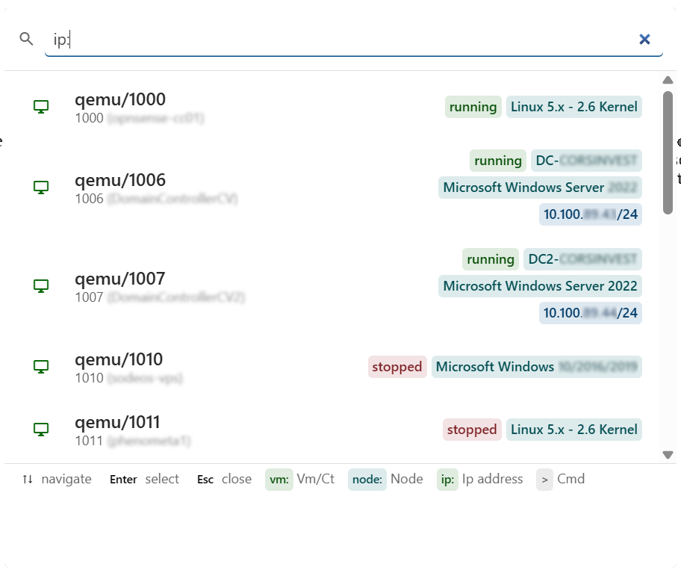Click the scrollbar up arrow
The image size is (681, 573).
[x=668, y=81]
